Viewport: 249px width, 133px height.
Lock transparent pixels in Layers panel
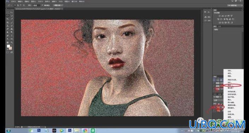point(219,104)
